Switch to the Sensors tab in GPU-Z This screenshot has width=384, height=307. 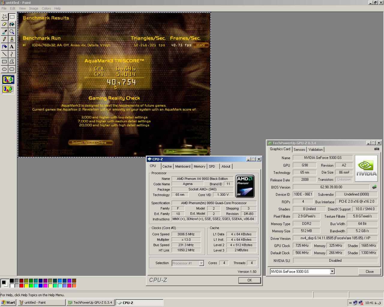[x=299, y=150]
